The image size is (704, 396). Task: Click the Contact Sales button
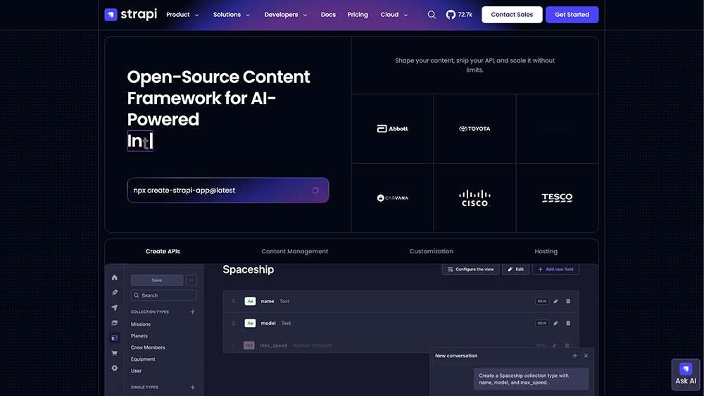coord(512,14)
